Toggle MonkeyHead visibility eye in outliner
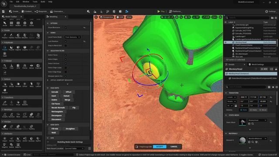Image resolution: width=279 pixels, height=157 pixels. 226,42
